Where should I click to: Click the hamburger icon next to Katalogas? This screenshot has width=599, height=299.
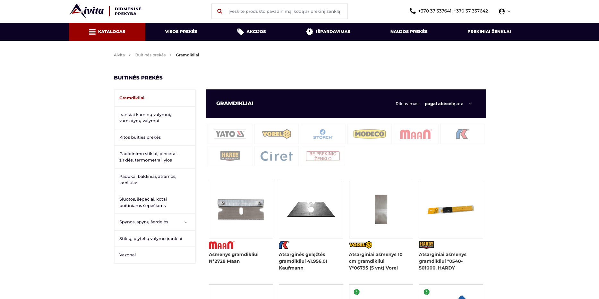coord(92,32)
